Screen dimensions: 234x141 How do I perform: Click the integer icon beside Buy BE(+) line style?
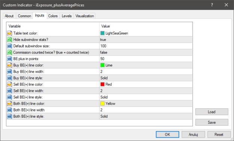9,78
